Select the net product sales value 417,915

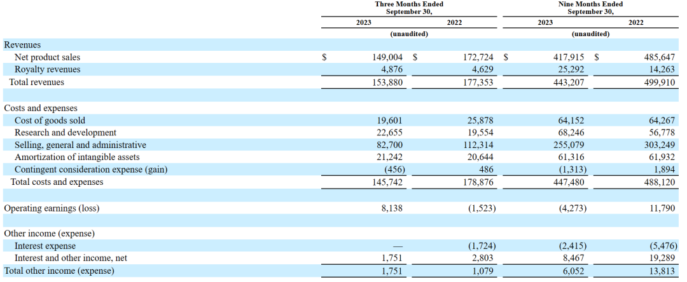pyautogui.click(x=569, y=57)
